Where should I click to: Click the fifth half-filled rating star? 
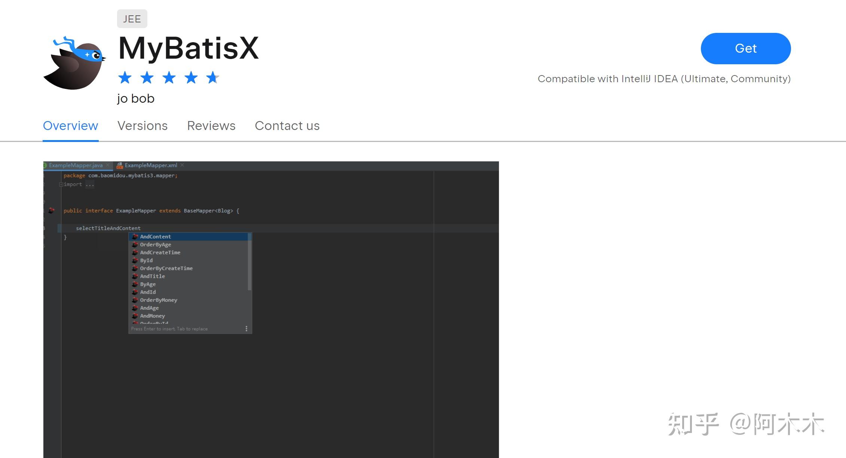pos(212,78)
